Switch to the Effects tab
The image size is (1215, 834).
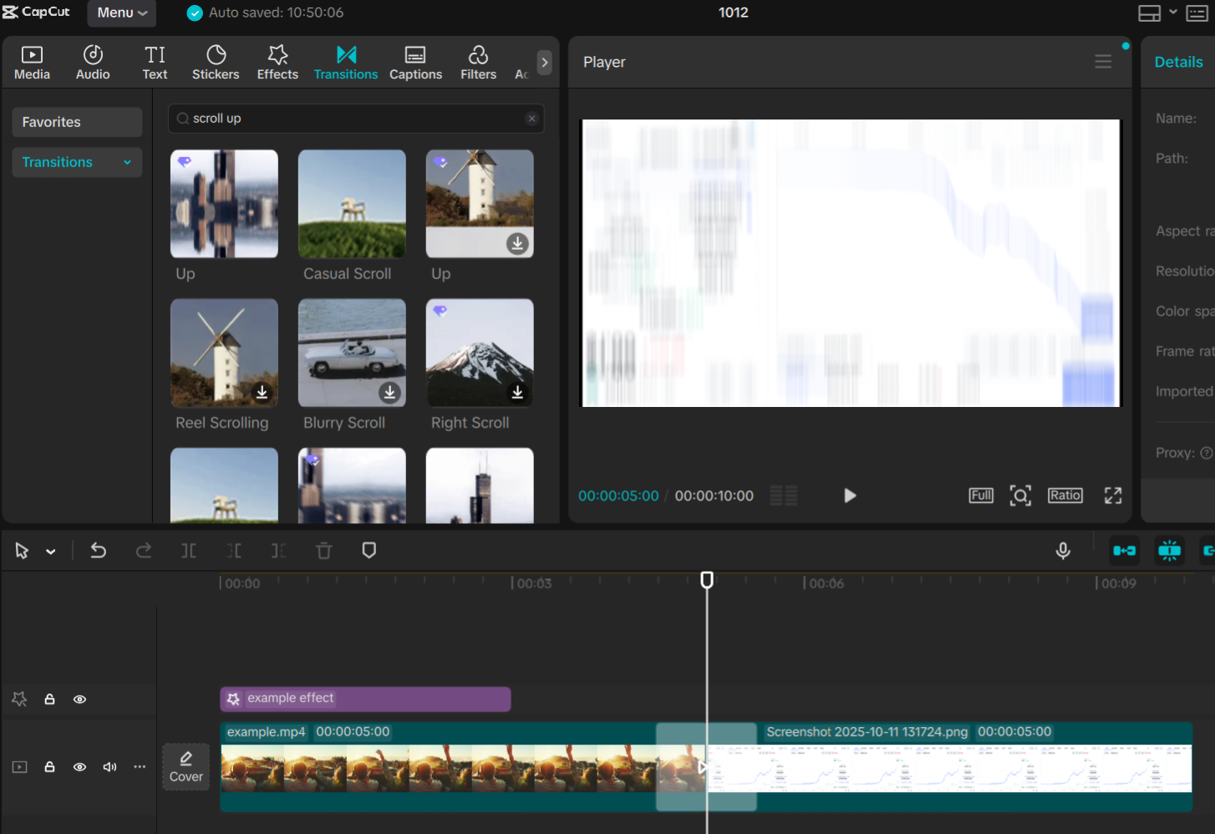pyautogui.click(x=277, y=63)
